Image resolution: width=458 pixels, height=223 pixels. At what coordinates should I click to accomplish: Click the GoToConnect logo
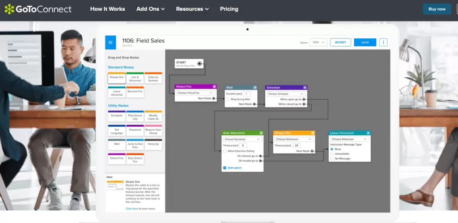click(x=38, y=9)
